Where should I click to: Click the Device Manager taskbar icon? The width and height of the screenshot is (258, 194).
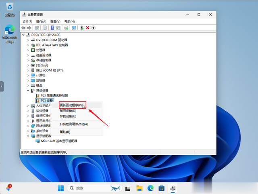click(173, 188)
